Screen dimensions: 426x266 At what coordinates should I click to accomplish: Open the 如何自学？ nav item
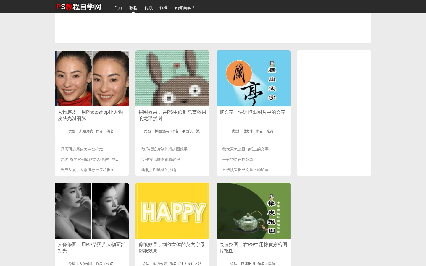185,8
